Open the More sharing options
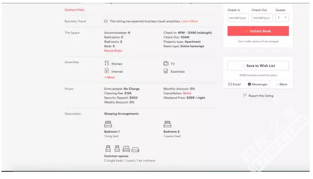Image resolution: width=313 pixels, height=179 pixels. 282,84
